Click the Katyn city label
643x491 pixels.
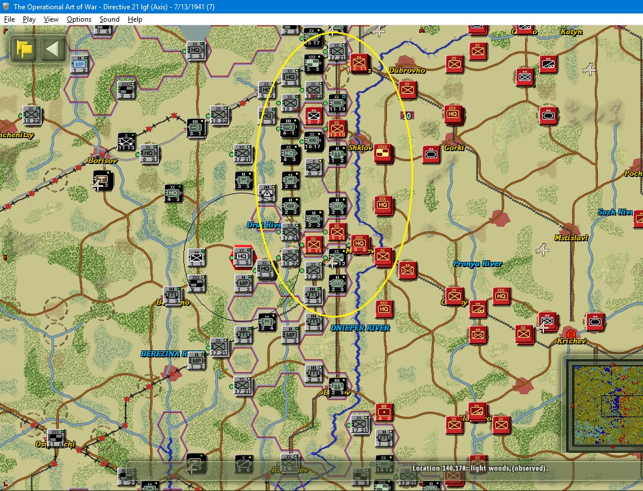(x=571, y=32)
